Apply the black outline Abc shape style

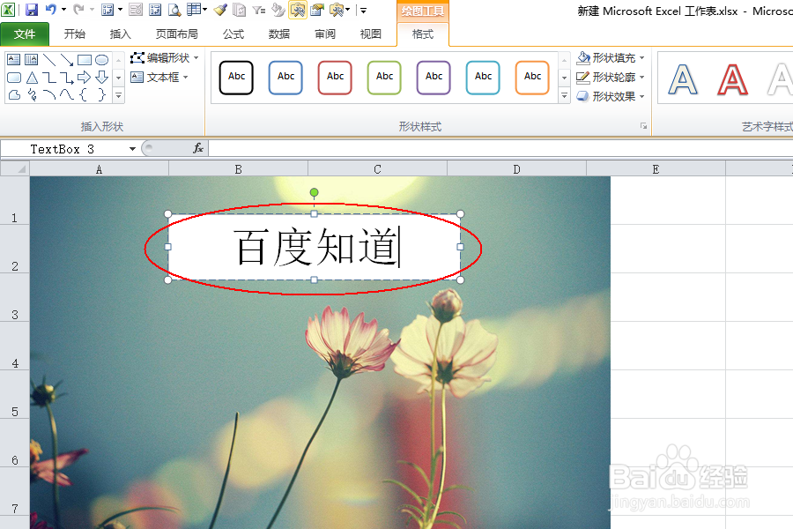click(236, 78)
